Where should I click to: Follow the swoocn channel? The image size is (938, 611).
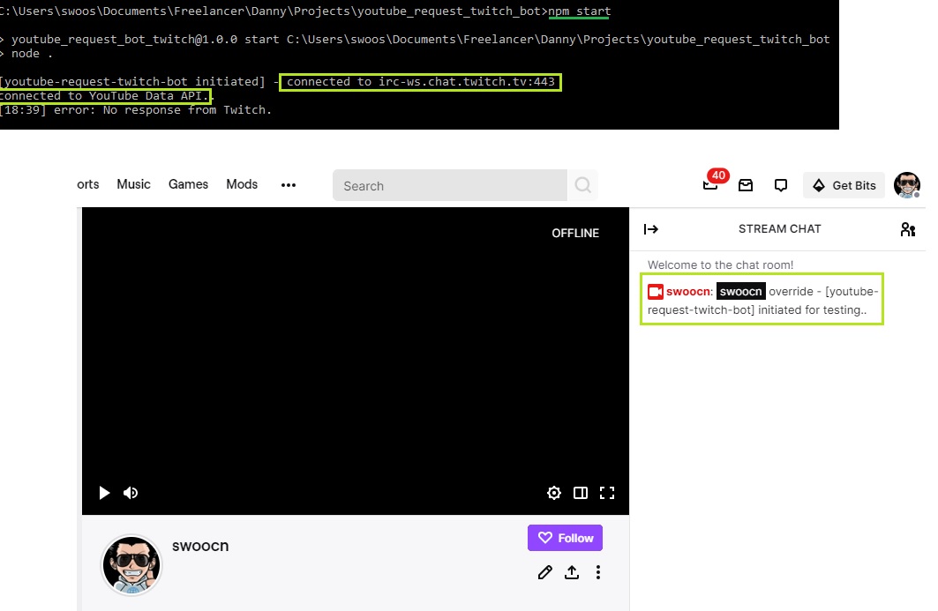(565, 538)
